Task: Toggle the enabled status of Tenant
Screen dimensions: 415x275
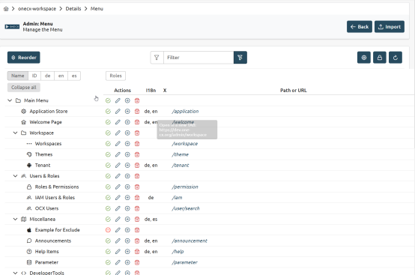Action: pos(108,165)
